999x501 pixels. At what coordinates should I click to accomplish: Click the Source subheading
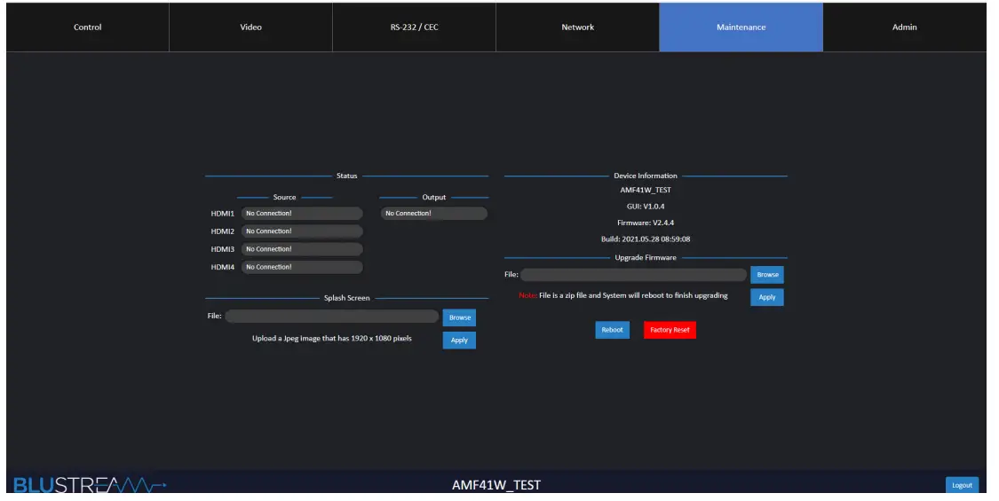point(284,198)
